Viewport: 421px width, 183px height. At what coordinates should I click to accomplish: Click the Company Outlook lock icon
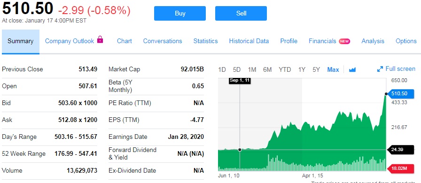click(x=100, y=39)
